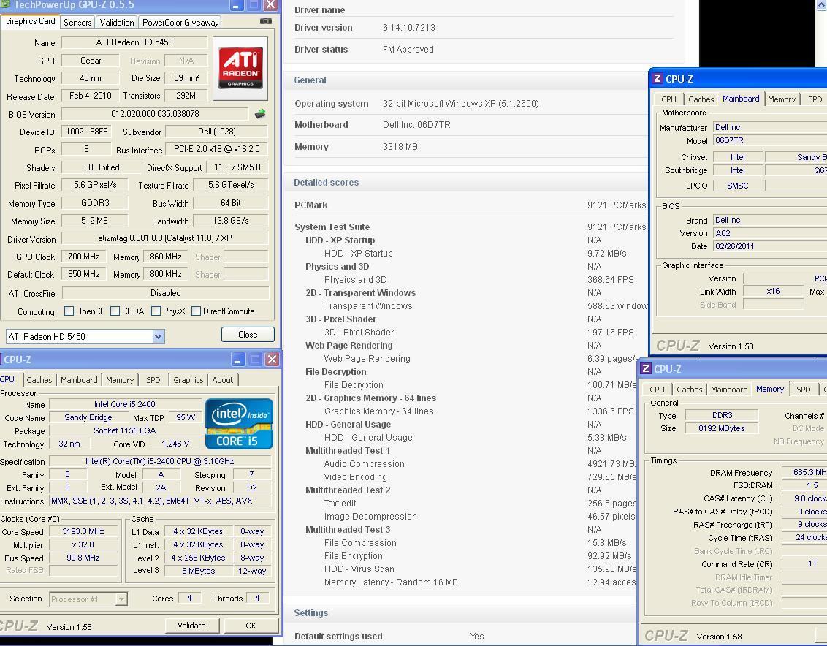
Task: Click Memory tab in CPU-Z Mainboard window
Action: tap(782, 99)
